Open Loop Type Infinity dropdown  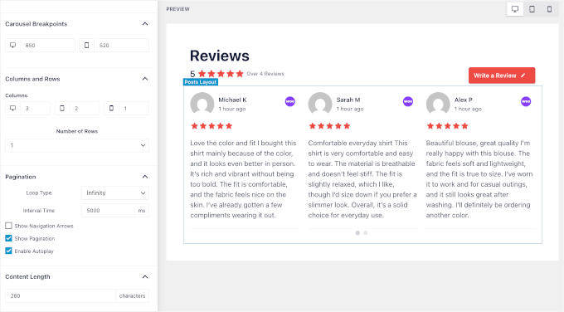115,193
